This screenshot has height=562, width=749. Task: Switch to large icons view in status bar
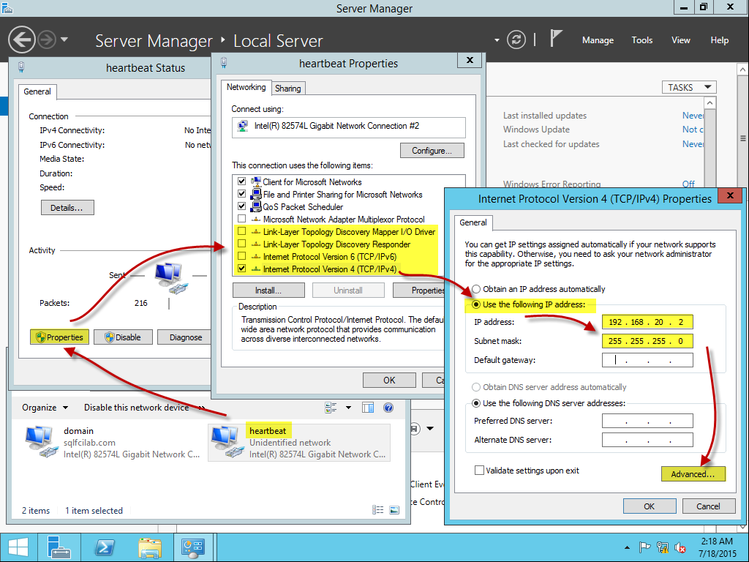tap(394, 510)
